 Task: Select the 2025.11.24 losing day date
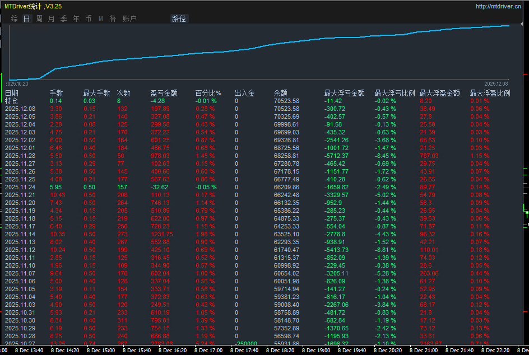coord(20,187)
